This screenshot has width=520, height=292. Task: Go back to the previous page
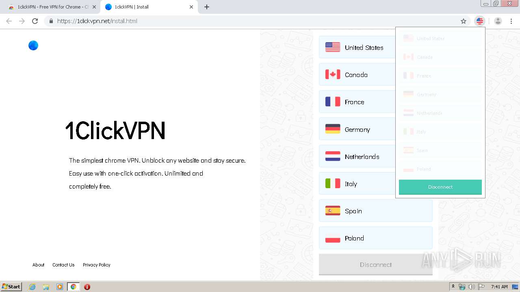pos(9,21)
